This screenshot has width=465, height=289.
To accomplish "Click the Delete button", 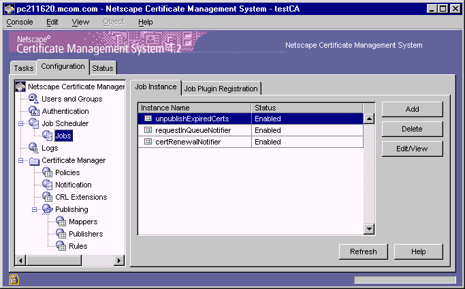I will [412, 129].
